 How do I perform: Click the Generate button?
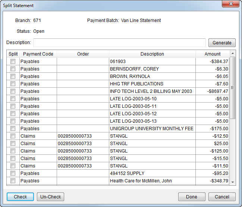point(222,43)
